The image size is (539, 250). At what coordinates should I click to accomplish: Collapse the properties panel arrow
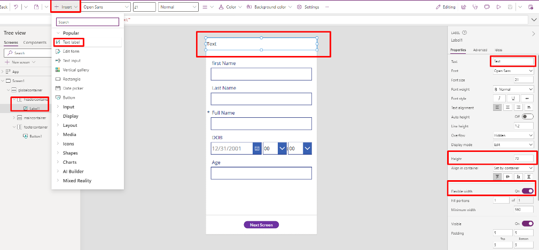(534, 34)
